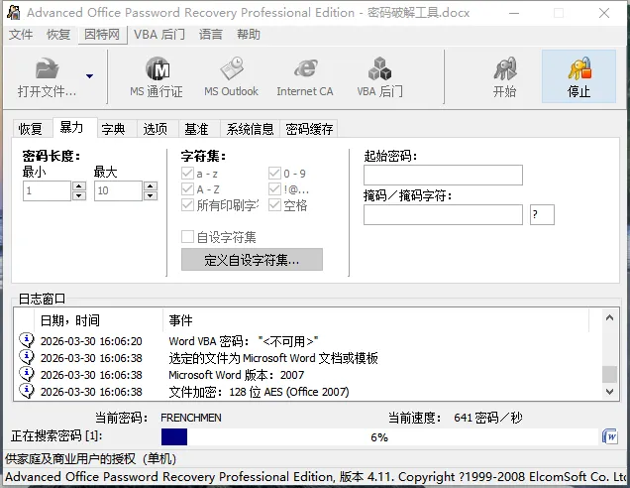Click the Open File (打开文件) folder icon
This screenshot has height=488, width=630.
tap(47, 68)
